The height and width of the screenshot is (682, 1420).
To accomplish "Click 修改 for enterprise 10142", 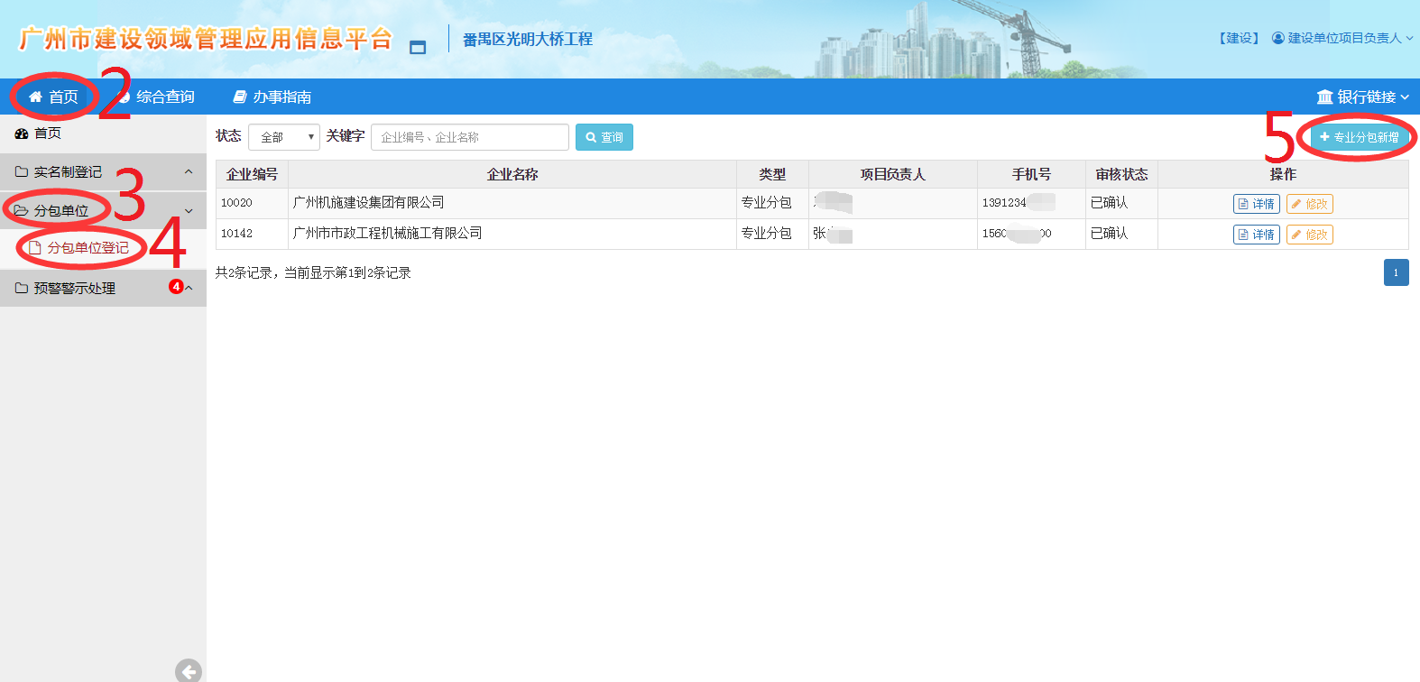I will coord(1310,235).
